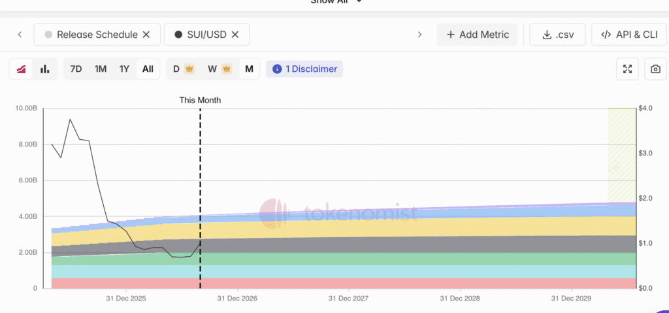Open fullscreen chart mode

(x=627, y=69)
